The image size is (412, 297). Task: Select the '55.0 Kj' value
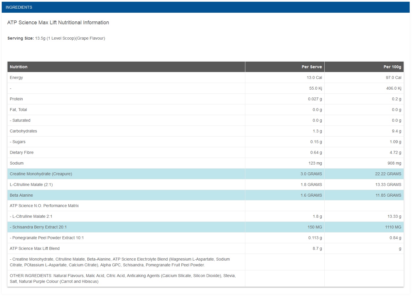[315, 88]
